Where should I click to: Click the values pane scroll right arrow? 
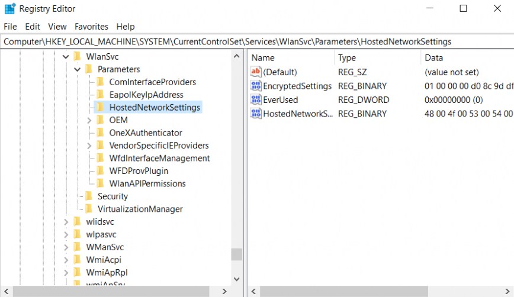(x=507, y=291)
